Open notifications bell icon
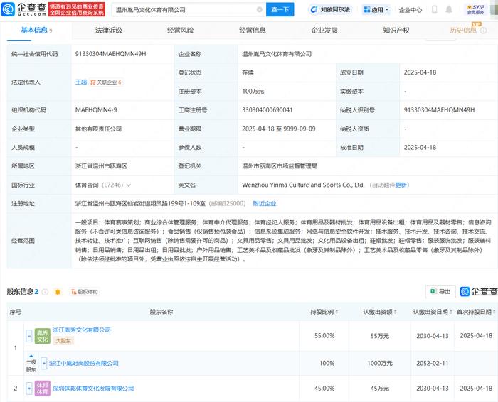This screenshot has width=498, height=402. coord(449,9)
